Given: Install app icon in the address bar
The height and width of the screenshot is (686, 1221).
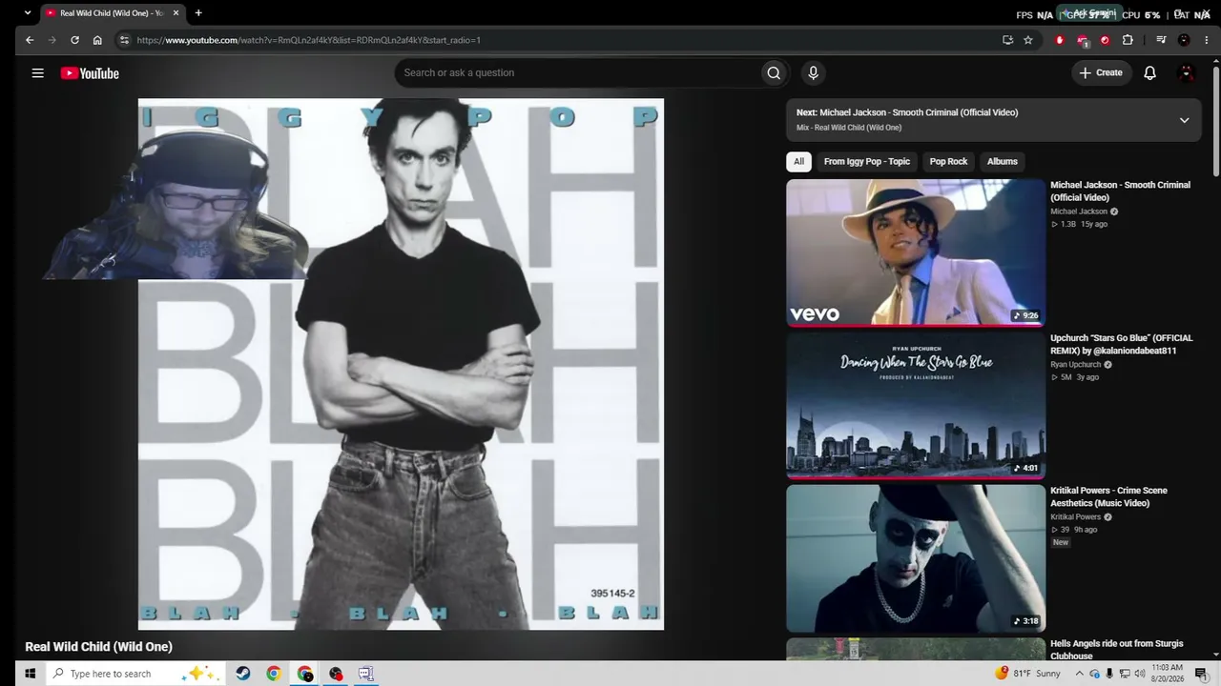Looking at the screenshot, I should click(x=1007, y=40).
